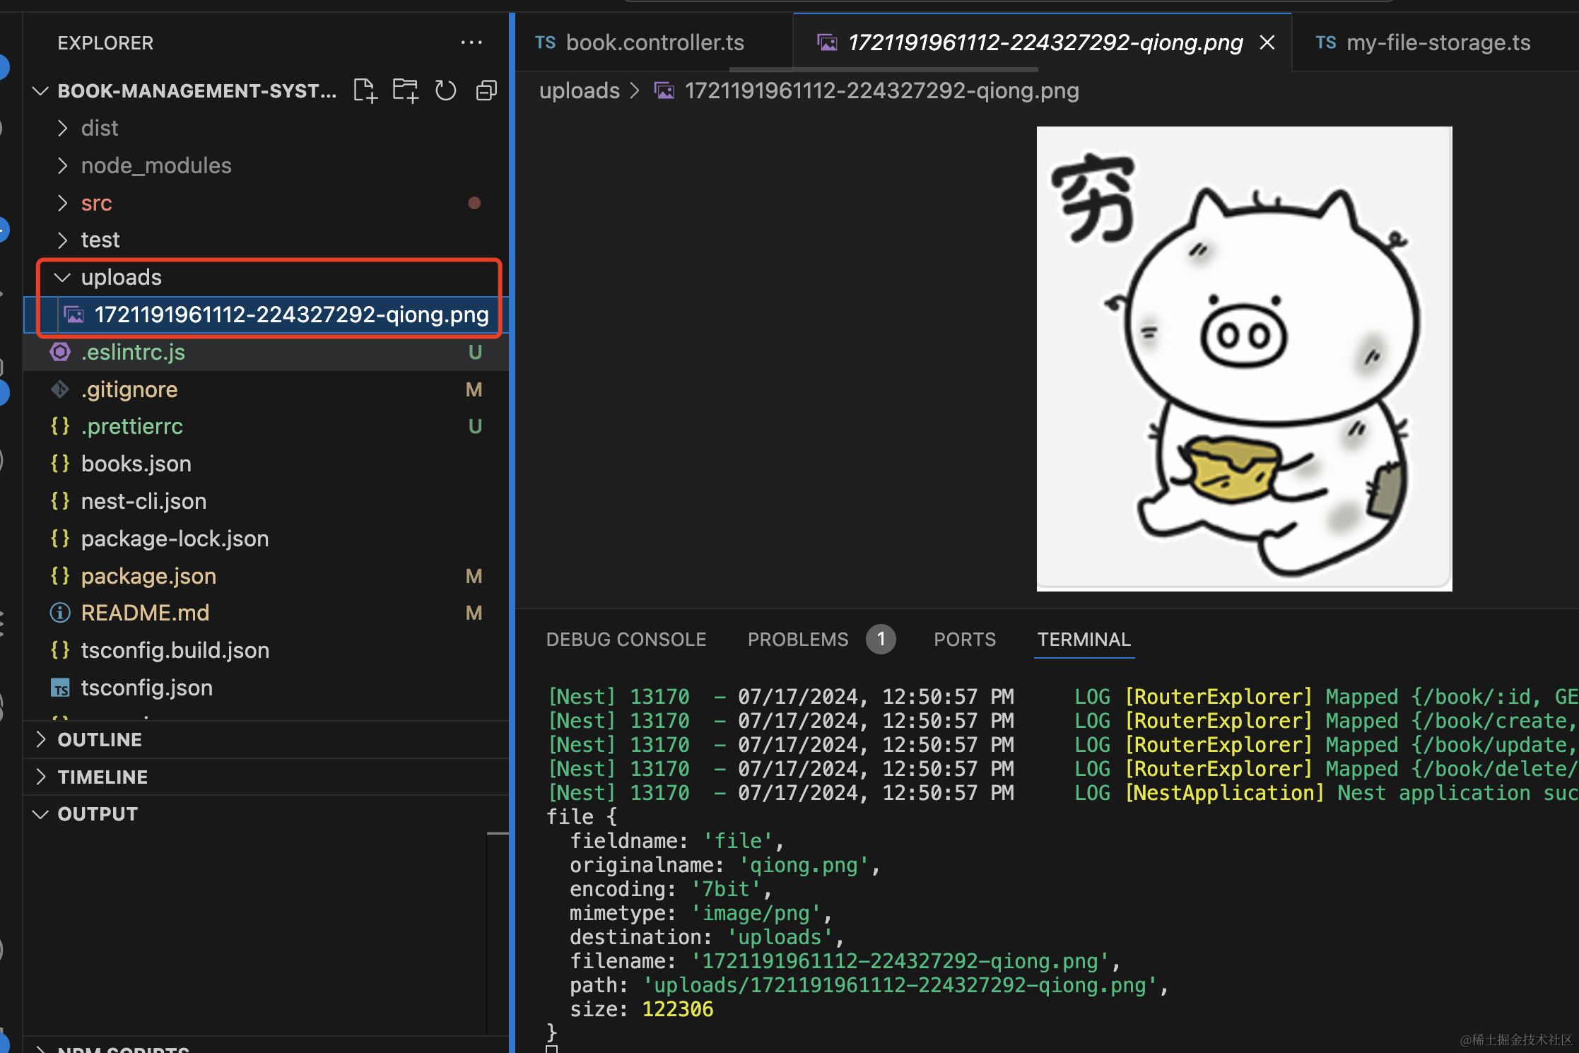
Task: Switch to my-file-storage.ts tab
Action: point(1438,43)
